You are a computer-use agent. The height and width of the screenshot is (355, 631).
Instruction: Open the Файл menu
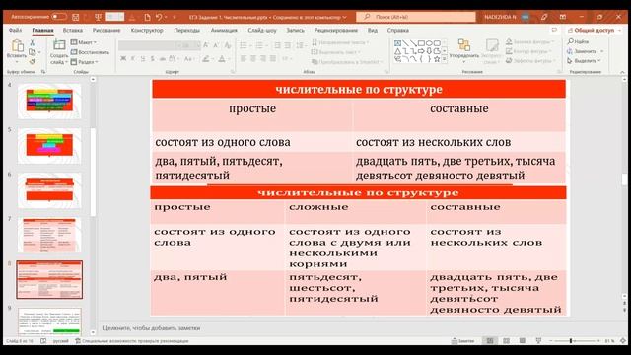click(16, 31)
